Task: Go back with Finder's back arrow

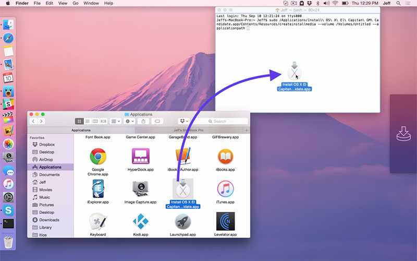Action: pyautogui.click(x=33, y=121)
